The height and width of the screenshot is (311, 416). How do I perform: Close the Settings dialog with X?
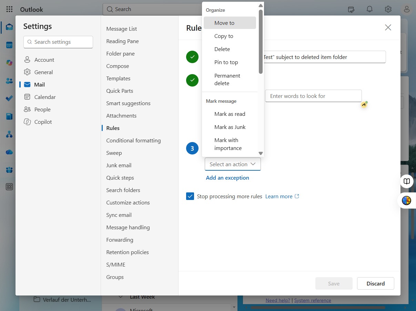click(388, 28)
